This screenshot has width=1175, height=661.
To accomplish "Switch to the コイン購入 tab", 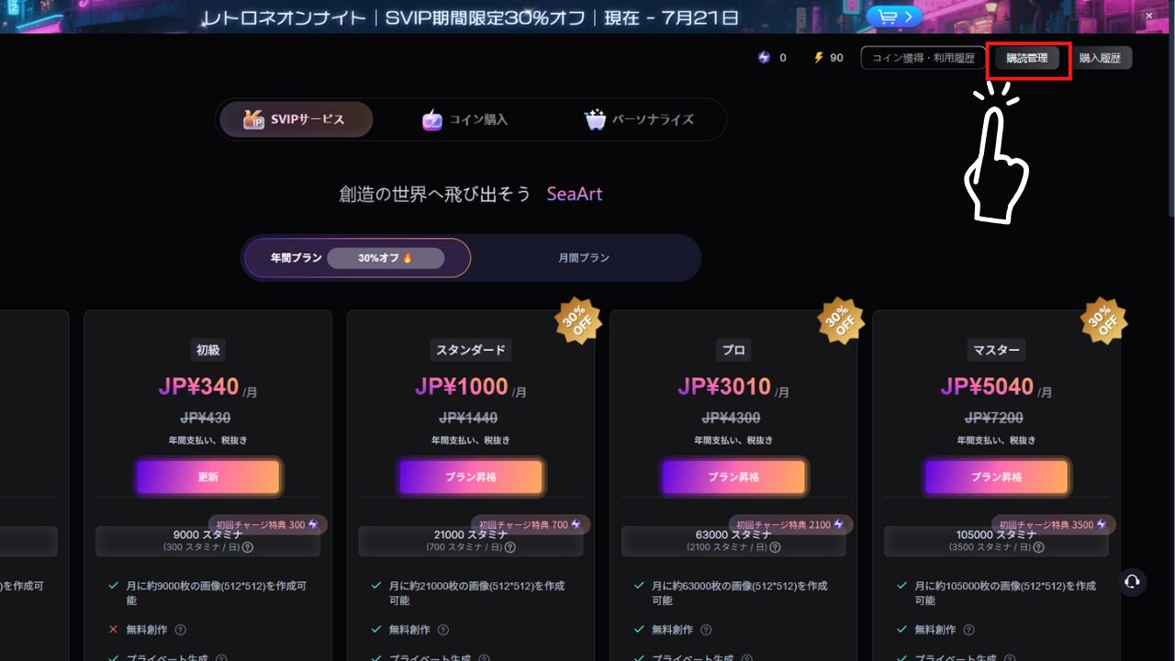I will tap(464, 119).
